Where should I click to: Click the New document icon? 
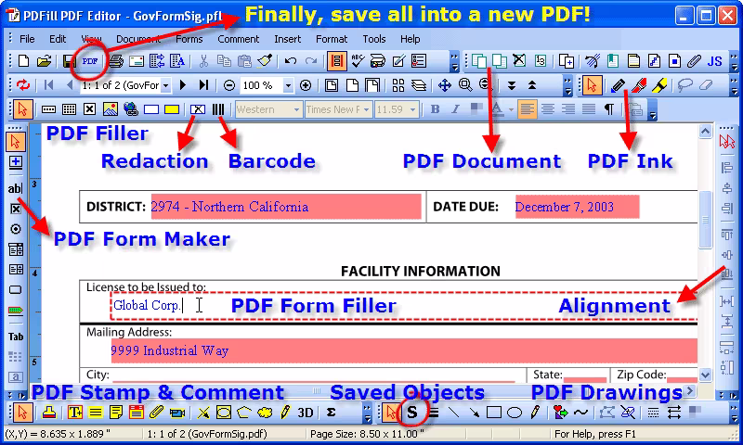pyautogui.click(x=23, y=61)
